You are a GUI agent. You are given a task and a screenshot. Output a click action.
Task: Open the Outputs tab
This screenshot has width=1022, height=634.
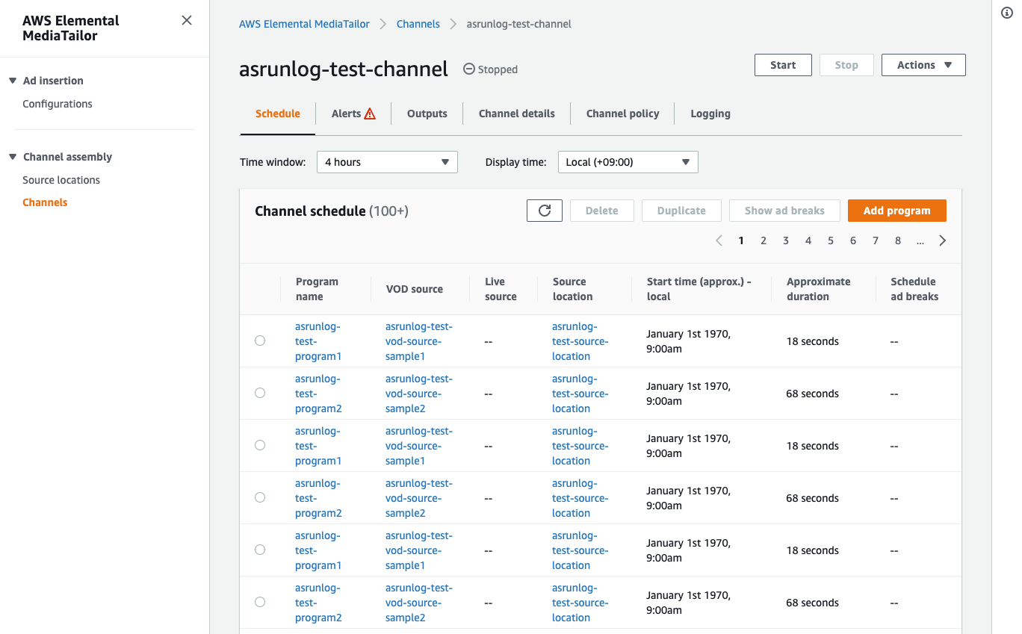point(427,114)
